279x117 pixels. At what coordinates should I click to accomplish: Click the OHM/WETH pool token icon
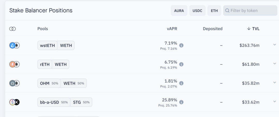coord(14,83)
